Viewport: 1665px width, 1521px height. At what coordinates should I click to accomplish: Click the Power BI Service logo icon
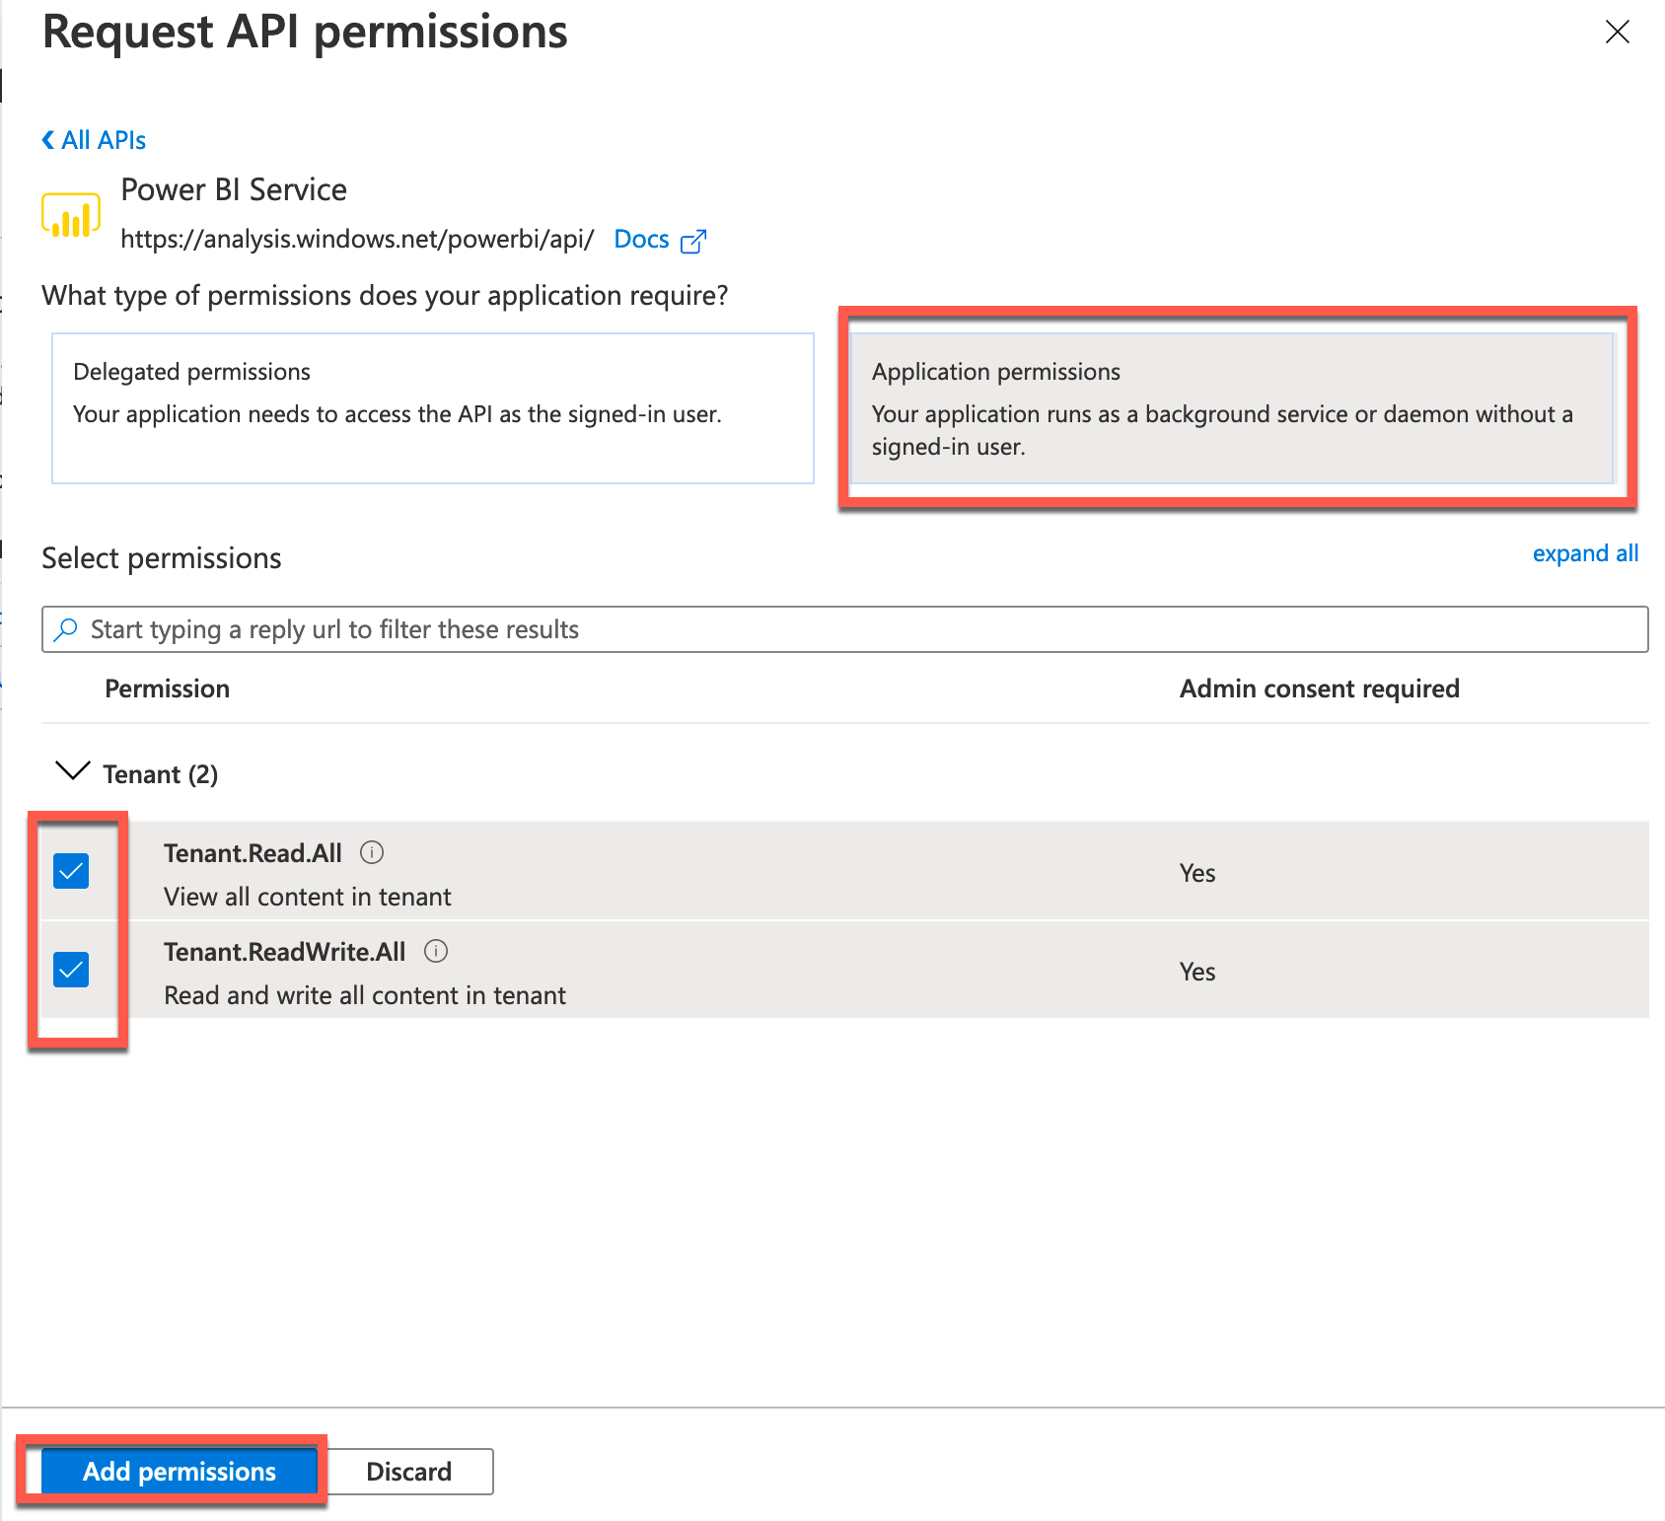[x=71, y=215]
